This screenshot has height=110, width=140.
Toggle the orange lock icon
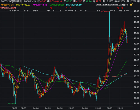click(131, 4)
